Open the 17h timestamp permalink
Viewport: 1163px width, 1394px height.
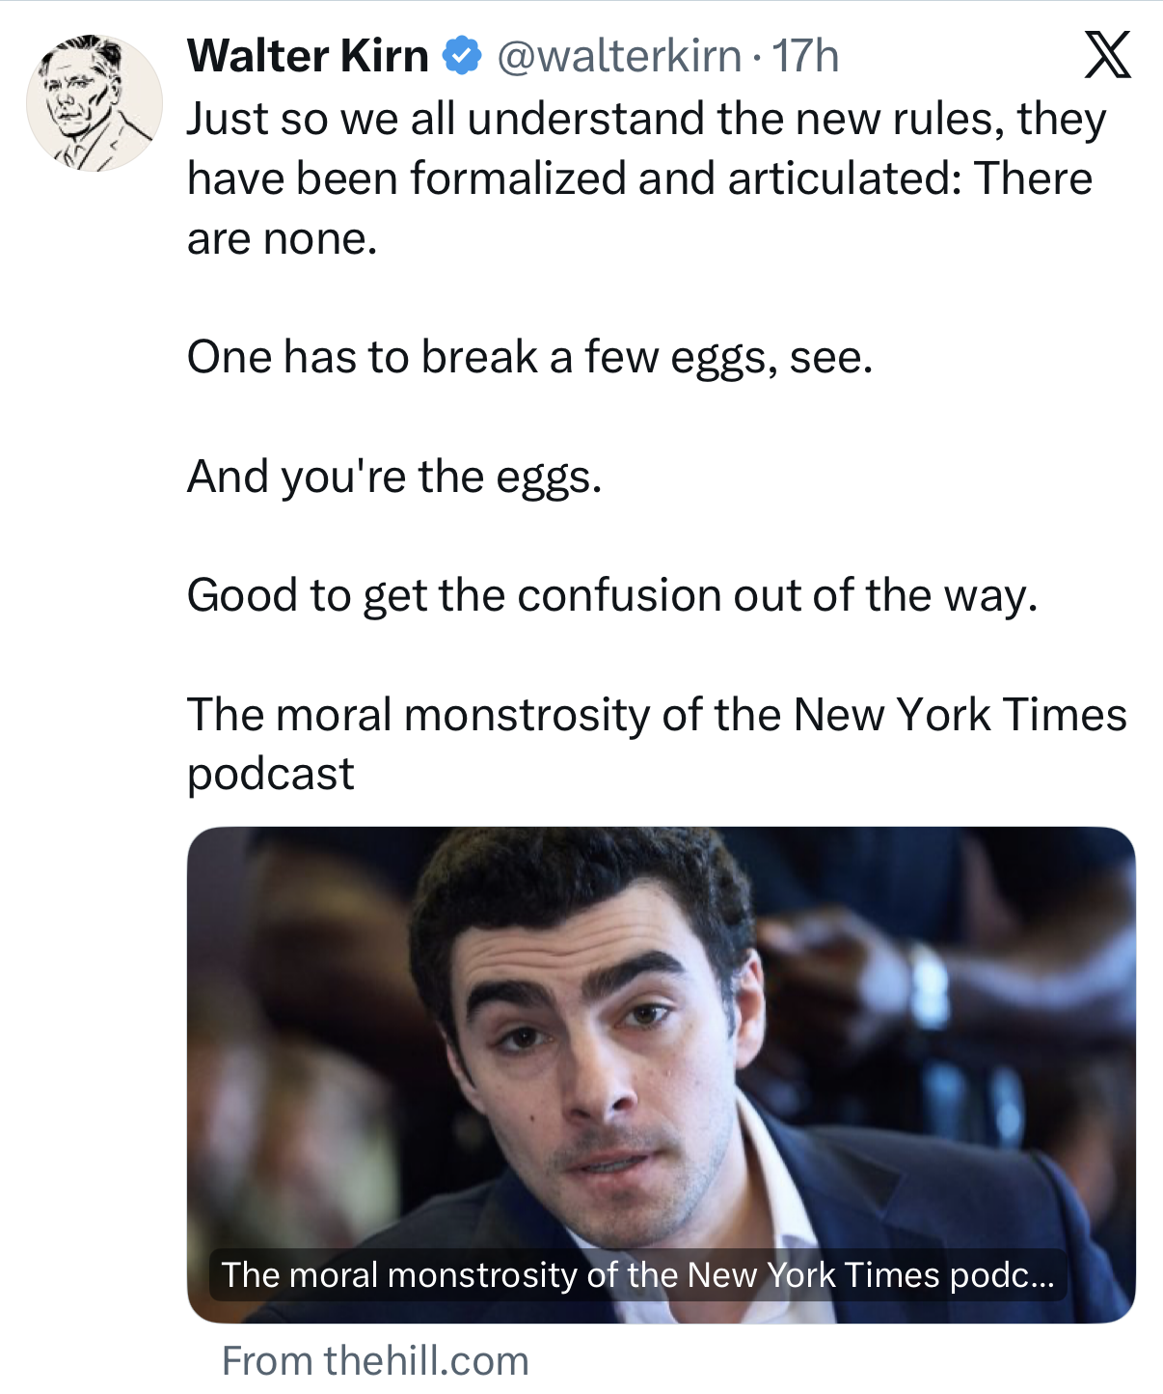click(x=805, y=56)
